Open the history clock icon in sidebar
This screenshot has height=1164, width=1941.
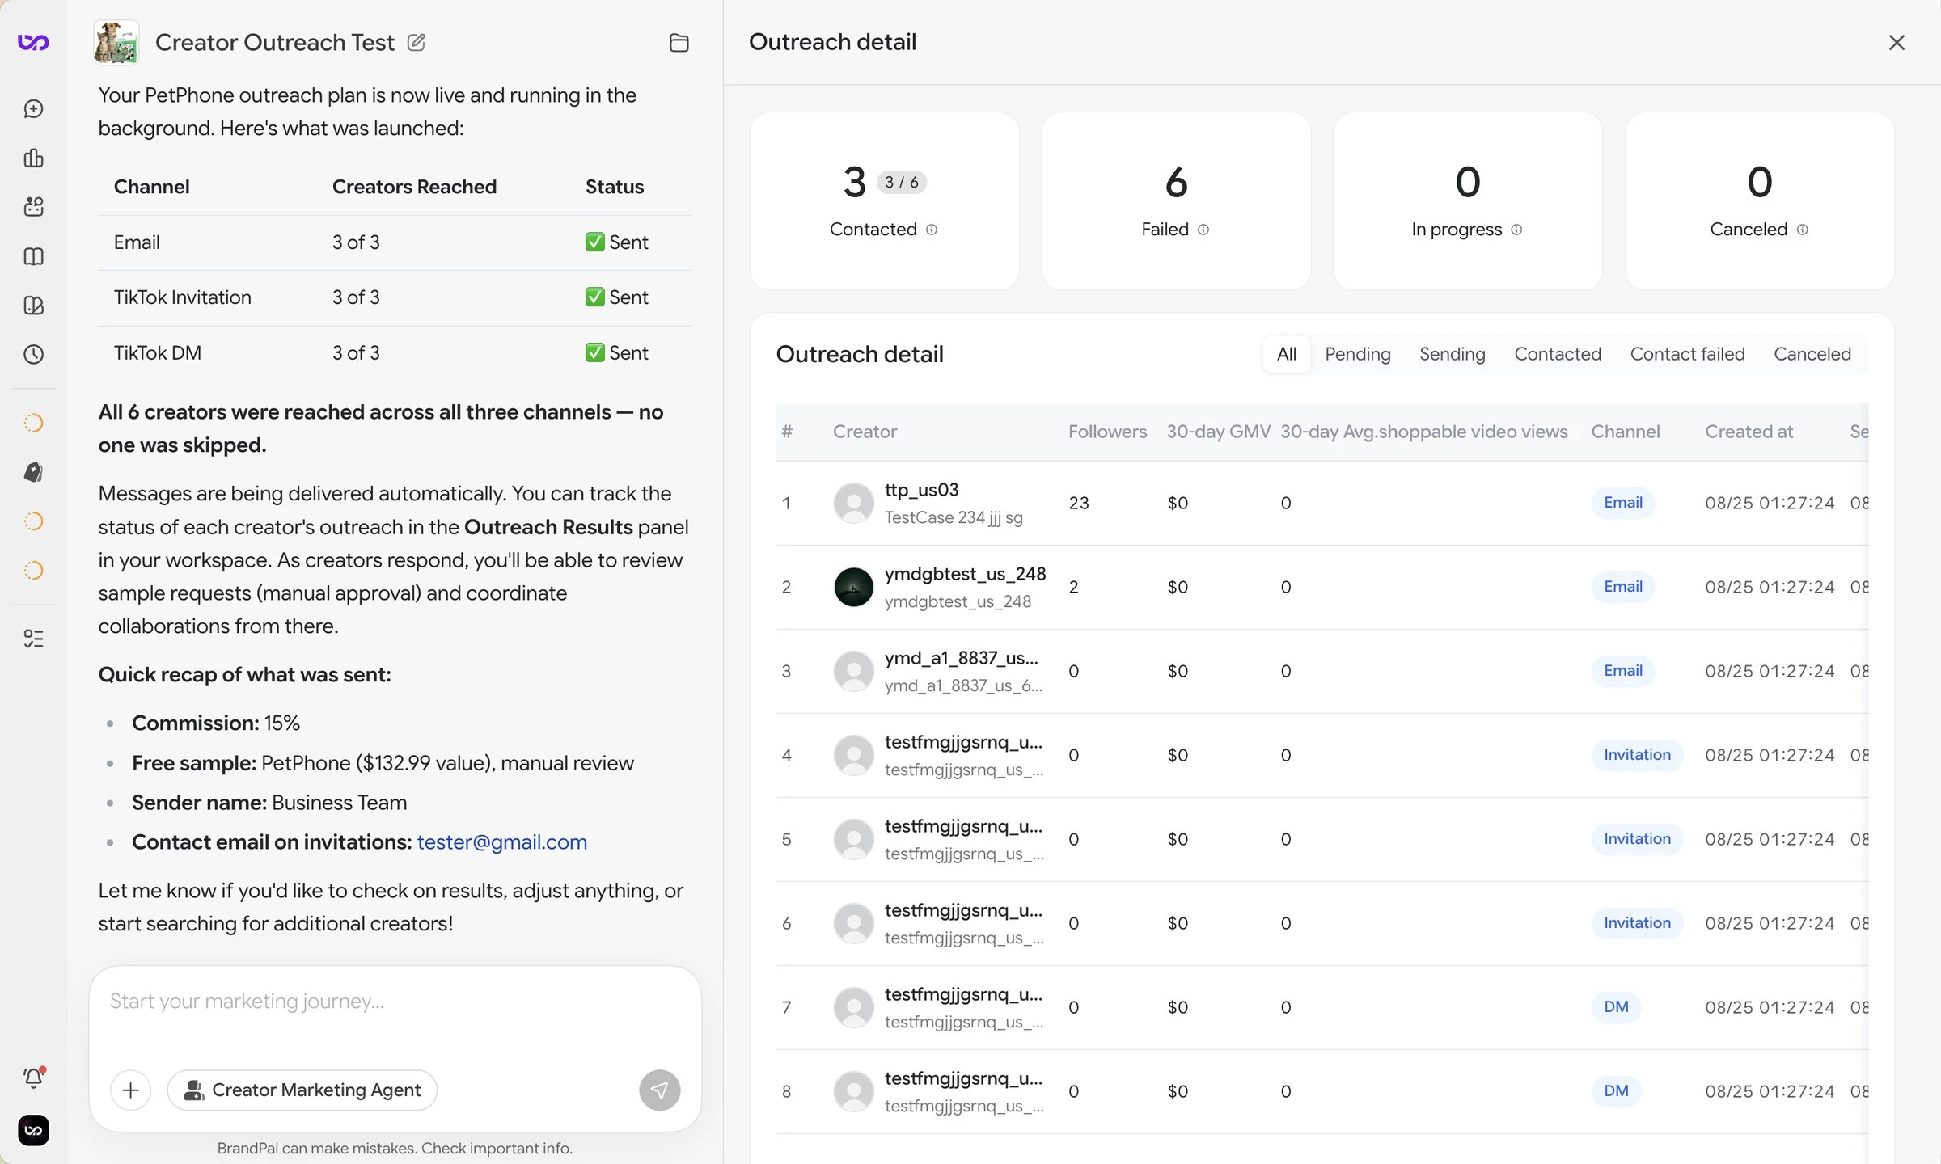pyautogui.click(x=33, y=354)
